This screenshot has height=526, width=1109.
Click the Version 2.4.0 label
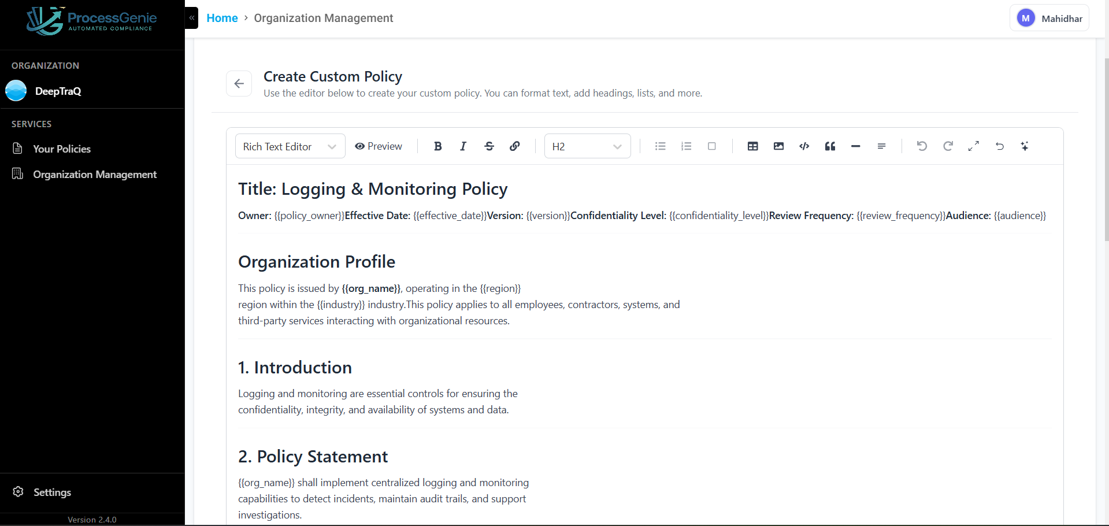point(92,520)
